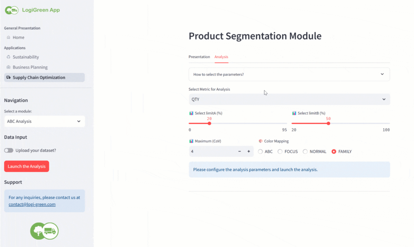Click the Sustainability recycle icon
414x247 pixels.
pos(8,57)
